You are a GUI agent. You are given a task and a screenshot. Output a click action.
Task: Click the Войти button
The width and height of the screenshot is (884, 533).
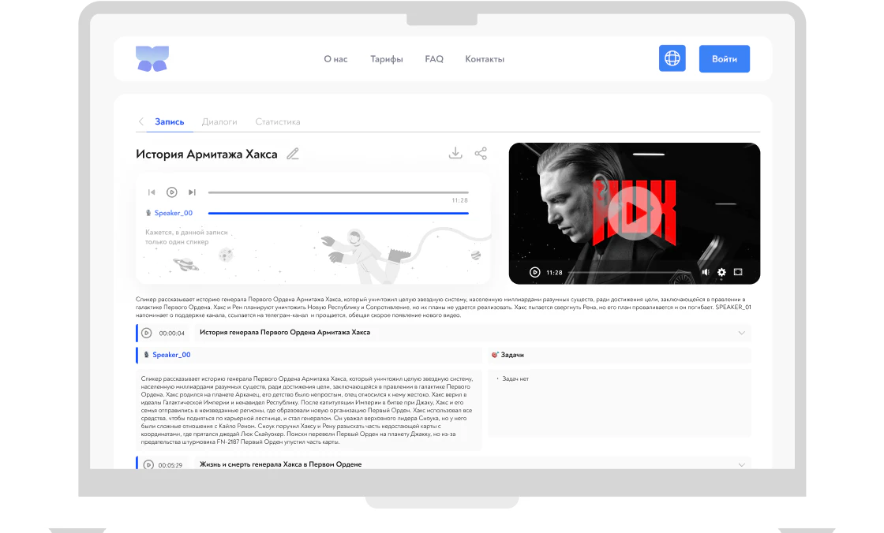[724, 58]
